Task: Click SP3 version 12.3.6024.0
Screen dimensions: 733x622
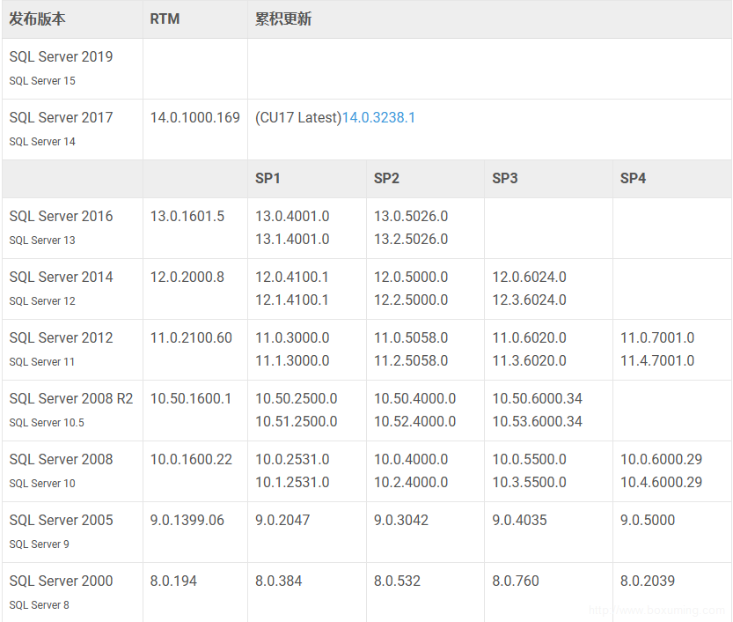Action: [x=529, y=300]
